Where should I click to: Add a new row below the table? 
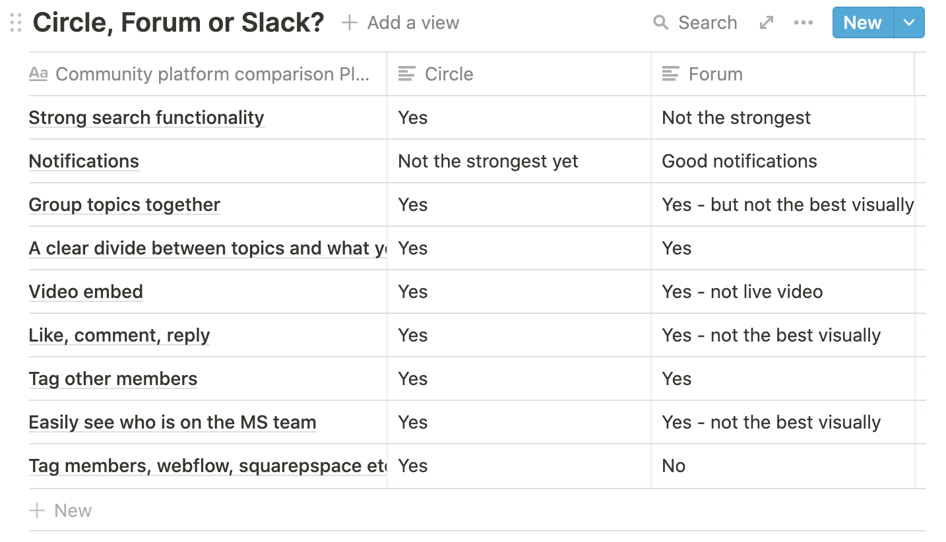point(61,510)
